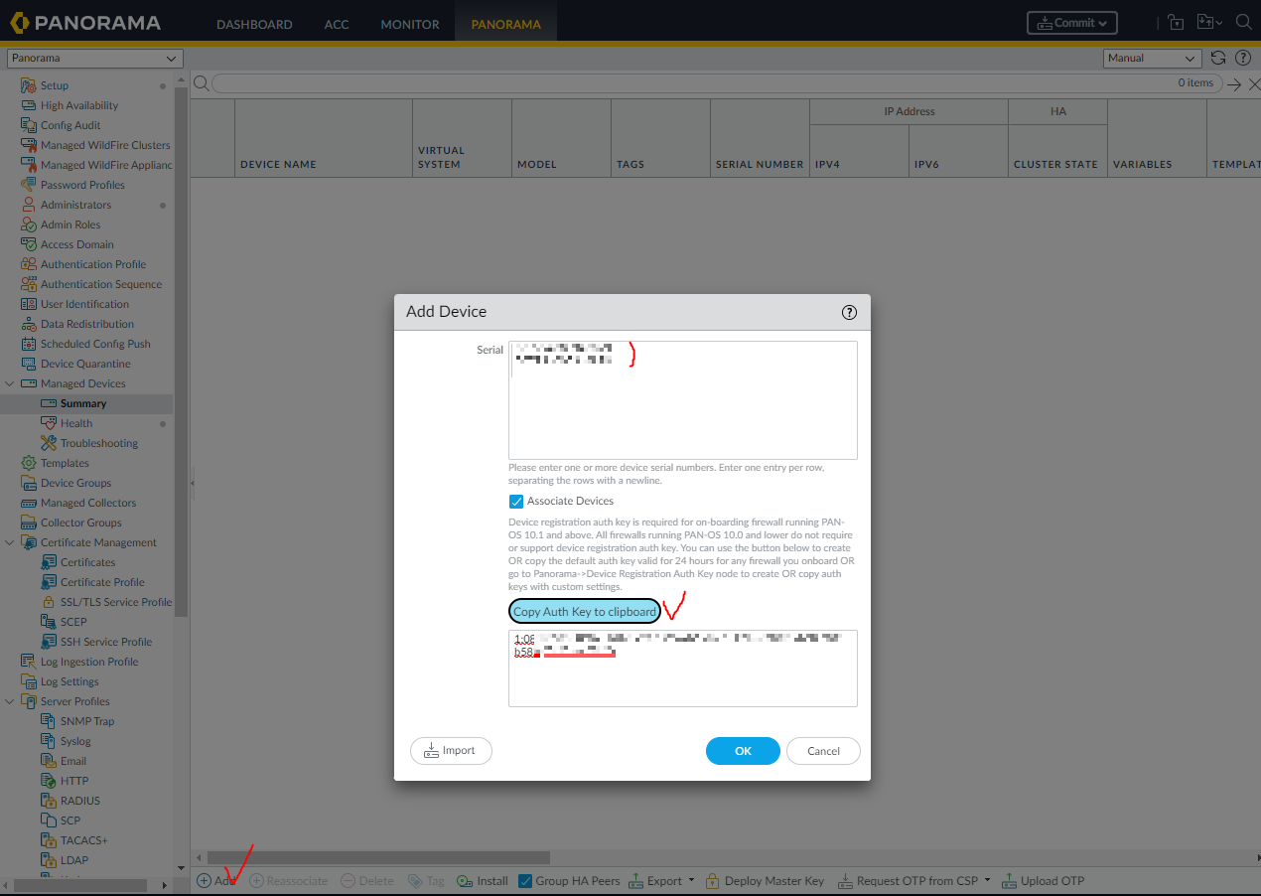The height and width of the screenshot is (896, 1261).
Task: Click the Import button
Action: coord(451,751)
